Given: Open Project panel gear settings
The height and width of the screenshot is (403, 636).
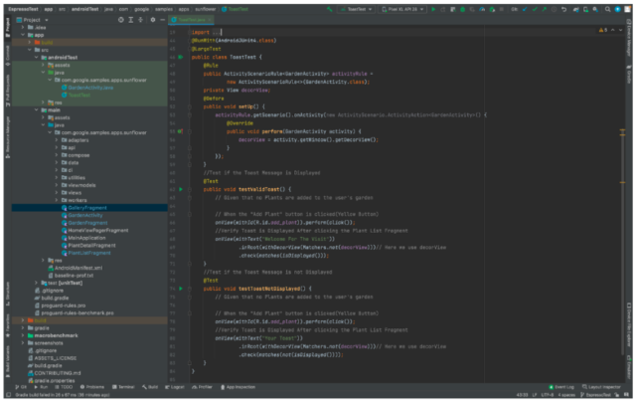Looking at the screenshot, I should 152,20.
